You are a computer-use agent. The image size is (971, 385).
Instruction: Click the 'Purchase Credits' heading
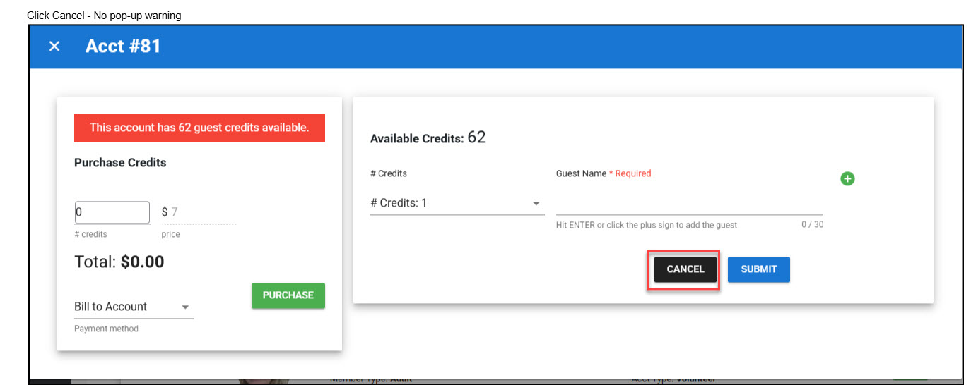120,162
